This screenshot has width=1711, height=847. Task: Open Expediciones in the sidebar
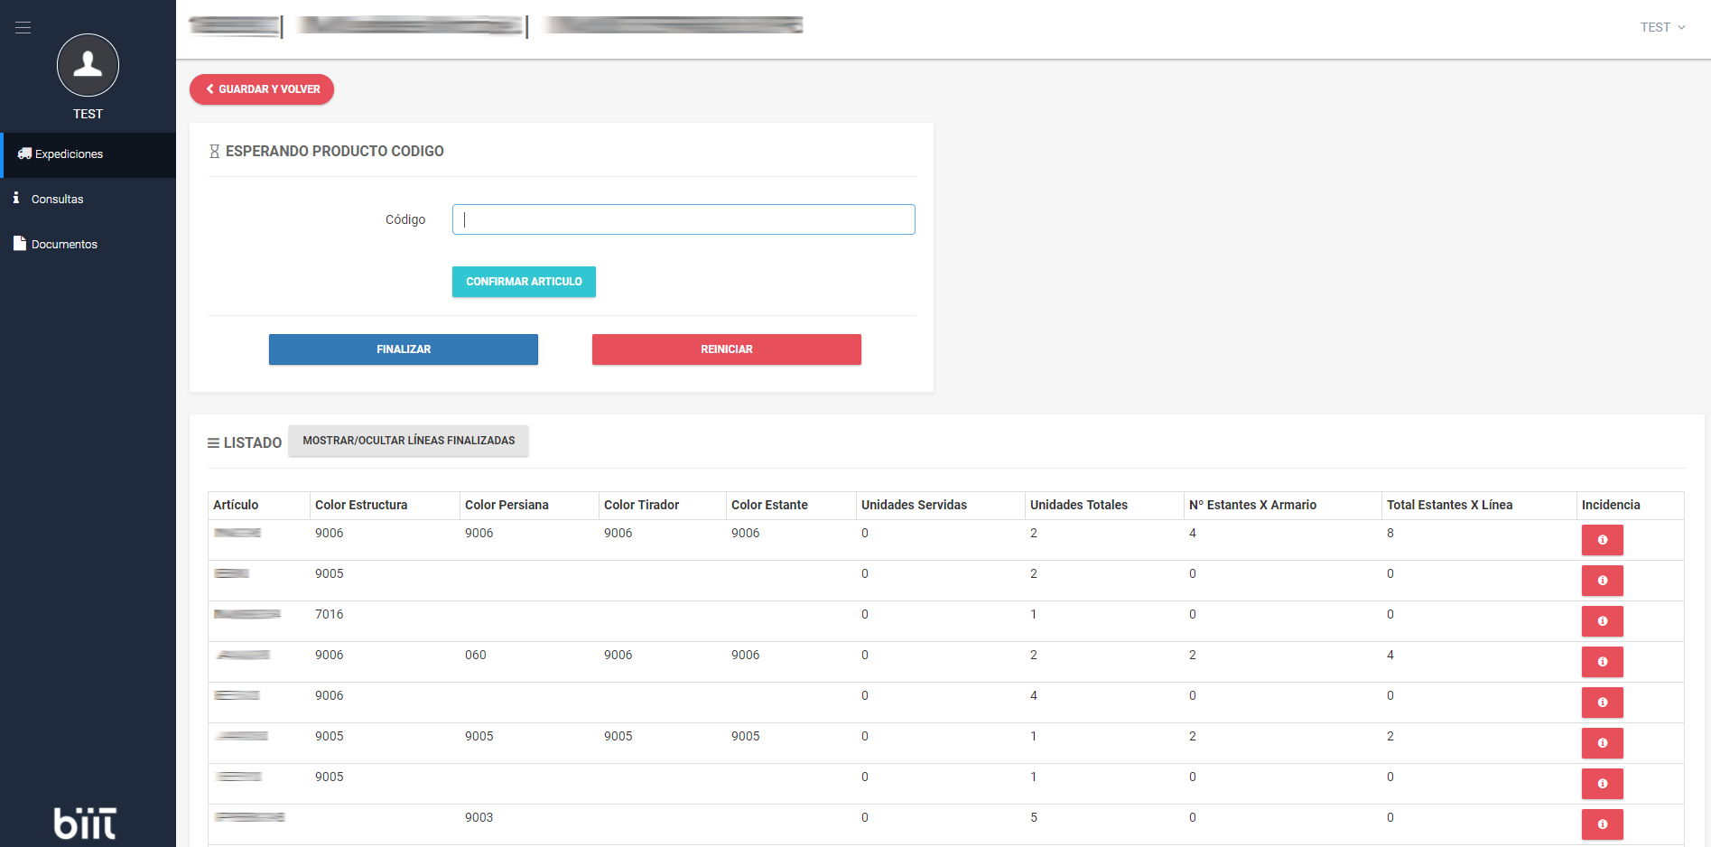click(x=69, y=154)
